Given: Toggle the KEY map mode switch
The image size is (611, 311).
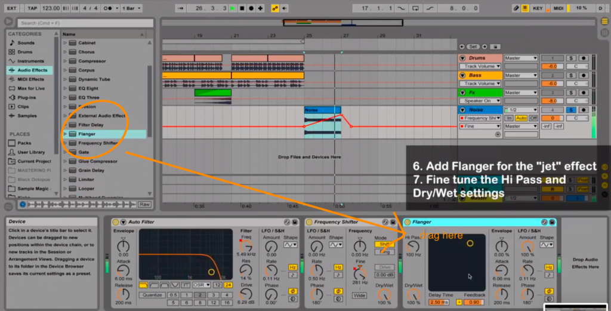Looking at the screenshot, I should (538, 8).
